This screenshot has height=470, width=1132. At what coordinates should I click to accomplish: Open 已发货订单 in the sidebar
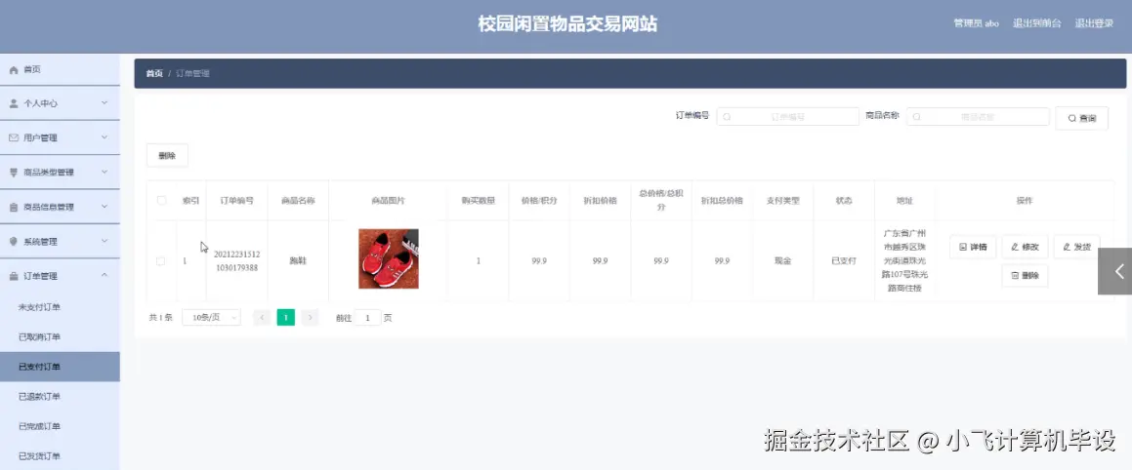coord(60,455)
